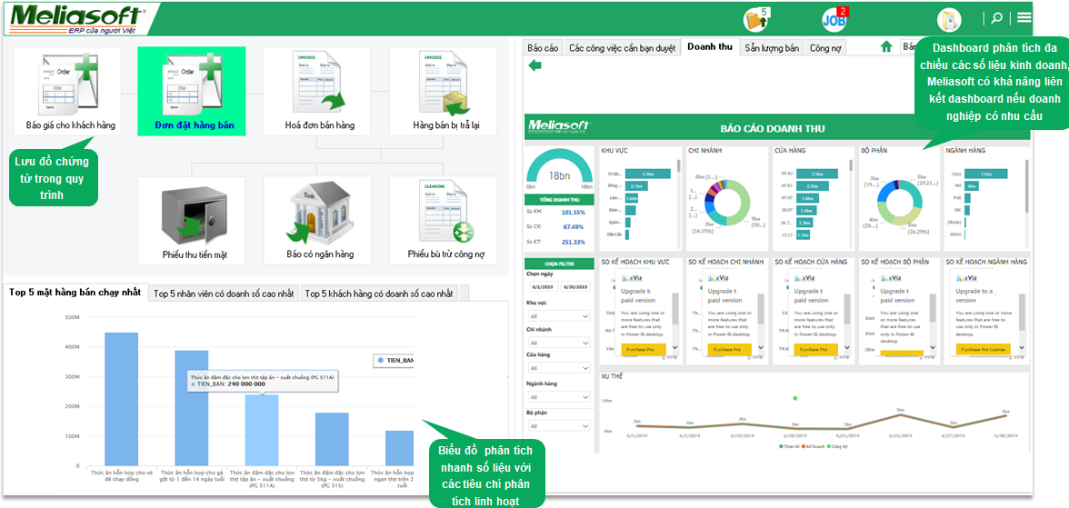Open the JOB icon with badge 2
The image size is (1069, 508).
click(x=834, y=19)
